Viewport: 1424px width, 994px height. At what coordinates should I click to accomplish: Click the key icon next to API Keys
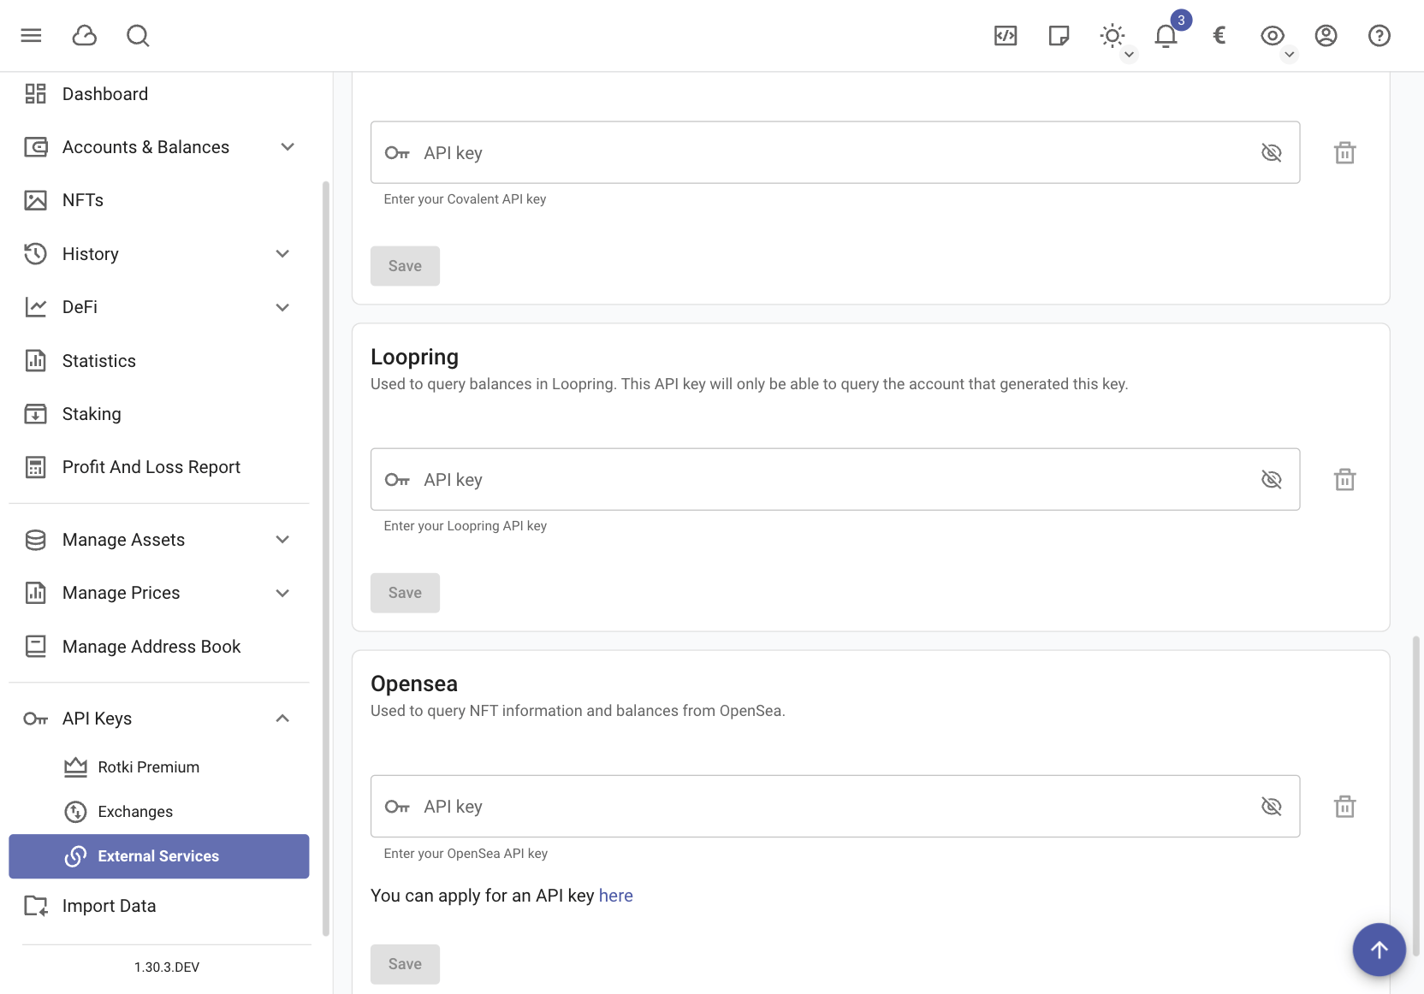[x=35, y=719]
